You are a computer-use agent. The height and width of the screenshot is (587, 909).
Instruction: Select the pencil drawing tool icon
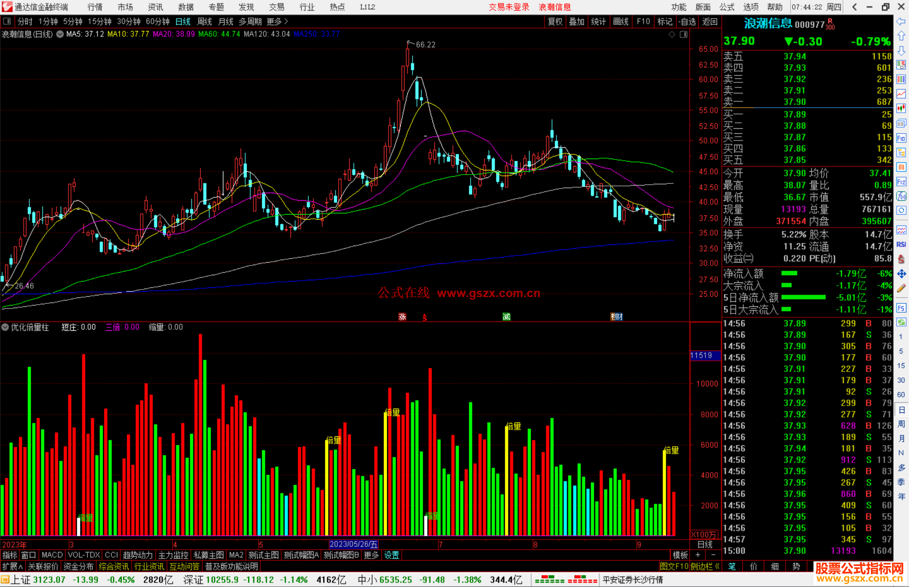click(x=901, y=289)
